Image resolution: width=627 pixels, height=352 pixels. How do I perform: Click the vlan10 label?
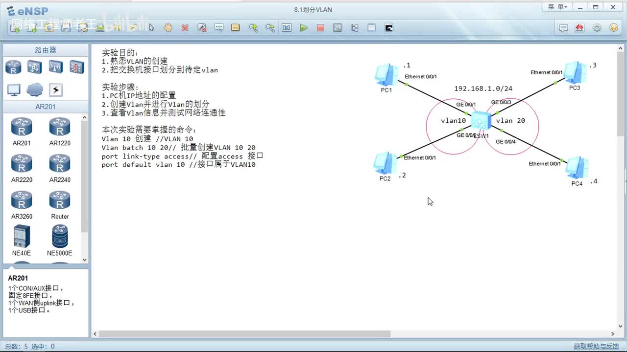click(x=453, y=121)
